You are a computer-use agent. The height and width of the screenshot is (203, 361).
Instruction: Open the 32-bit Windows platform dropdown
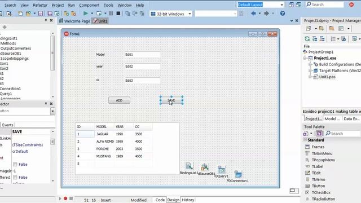190,14
